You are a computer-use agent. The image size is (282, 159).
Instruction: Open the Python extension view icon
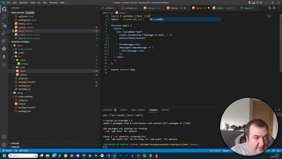[4, 49]
